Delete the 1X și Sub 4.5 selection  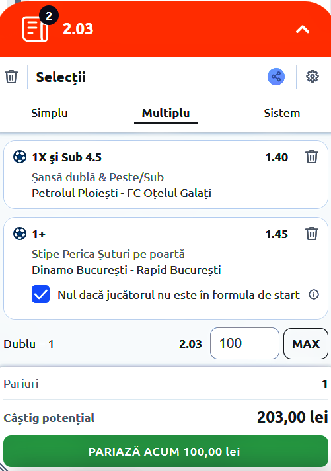pyautogui.click(x=312, y=157)
